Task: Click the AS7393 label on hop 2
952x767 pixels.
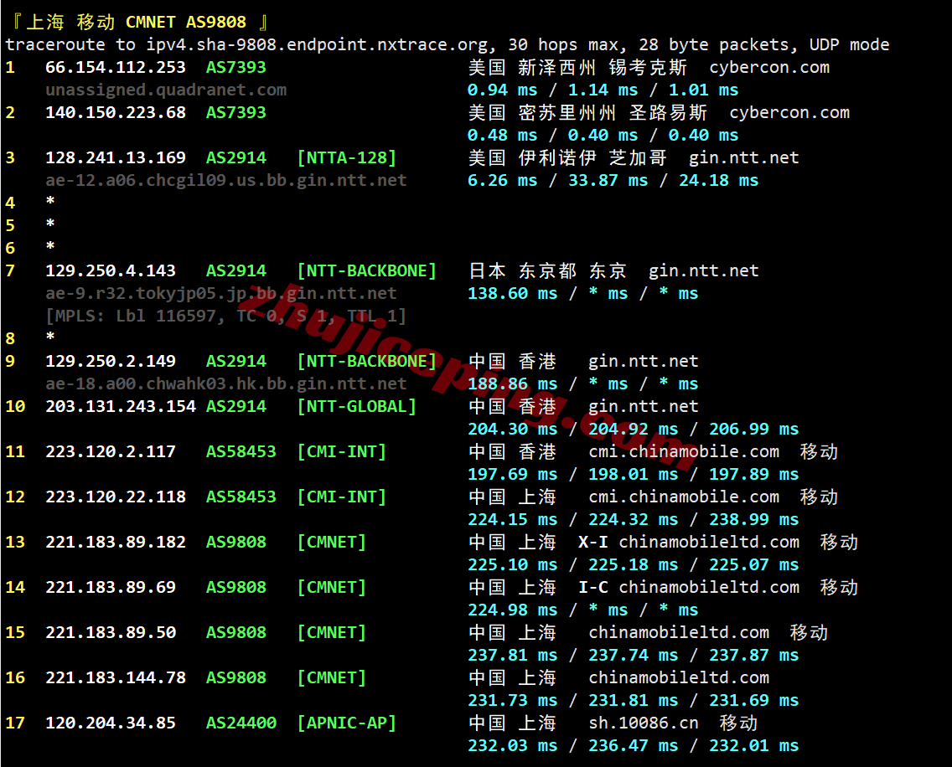Action: [235, 112]
